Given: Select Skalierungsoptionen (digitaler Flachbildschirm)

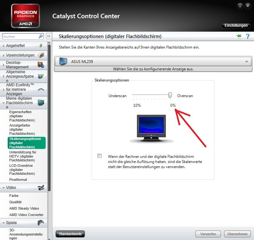Looking at the screenshot, I should (27, 143).
